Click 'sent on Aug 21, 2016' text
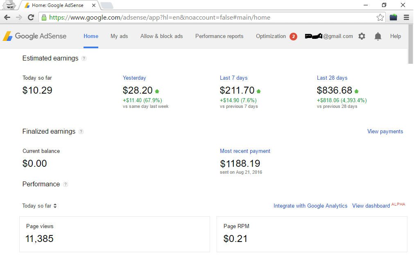The image size is (414, 262). coord(241,172)
